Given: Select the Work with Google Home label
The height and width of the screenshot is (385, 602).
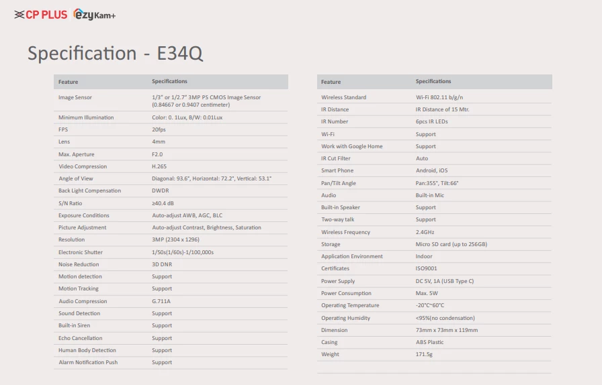Looking at the screenshot, I should click(x=351, y=146).
